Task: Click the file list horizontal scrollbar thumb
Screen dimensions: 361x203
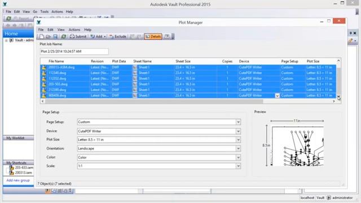Action: [153, 101]
